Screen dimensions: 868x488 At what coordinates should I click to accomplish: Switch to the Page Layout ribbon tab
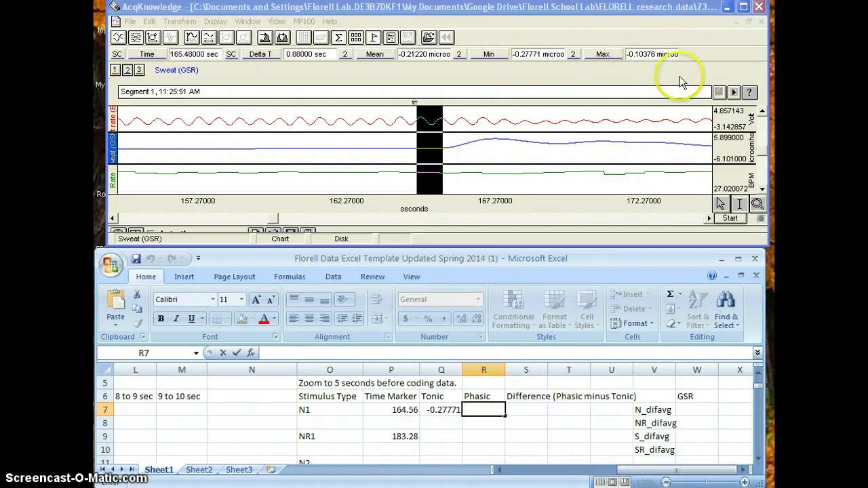[235, 277]
